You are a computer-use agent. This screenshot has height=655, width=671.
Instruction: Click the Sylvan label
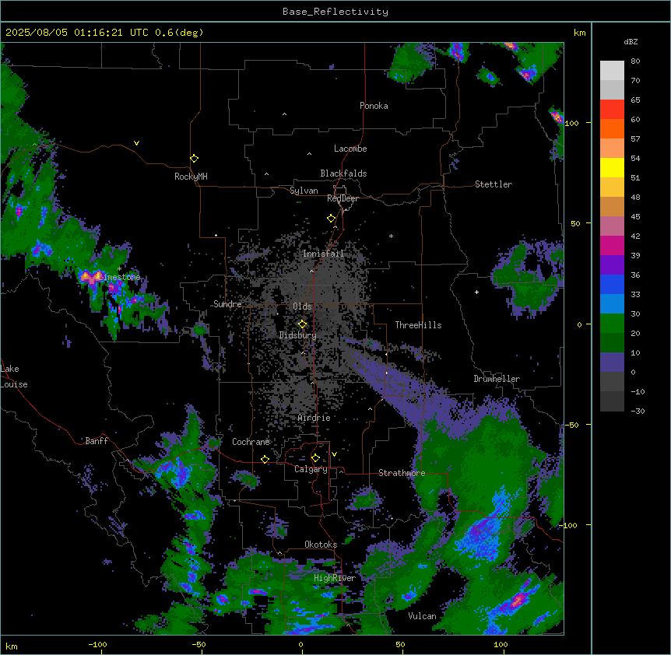[x=304, y=191]
